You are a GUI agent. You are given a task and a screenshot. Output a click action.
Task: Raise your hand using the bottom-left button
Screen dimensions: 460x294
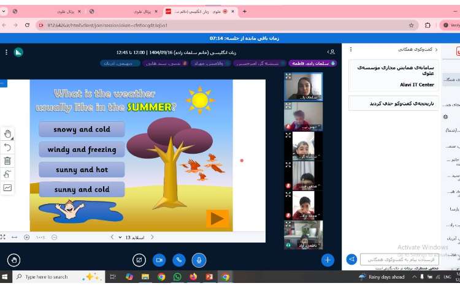[x=13, y=260]
